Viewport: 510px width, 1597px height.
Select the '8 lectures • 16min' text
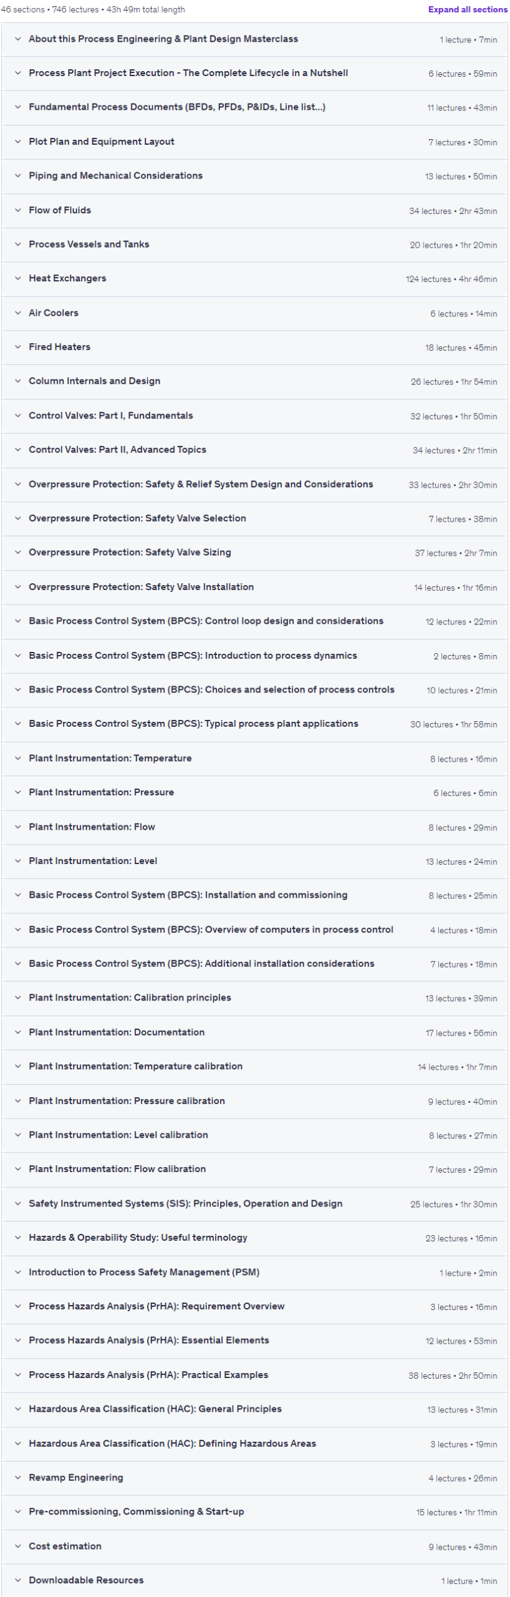click(463, 759)
